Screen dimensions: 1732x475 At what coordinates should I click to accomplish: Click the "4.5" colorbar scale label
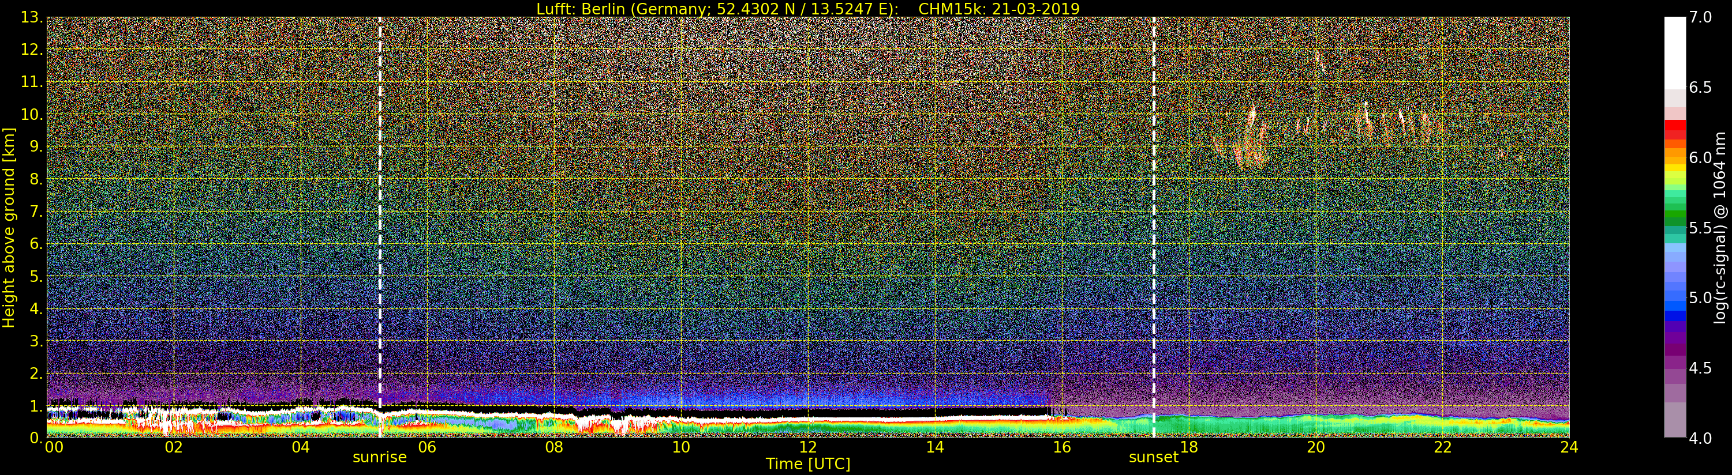[1700, 368]
